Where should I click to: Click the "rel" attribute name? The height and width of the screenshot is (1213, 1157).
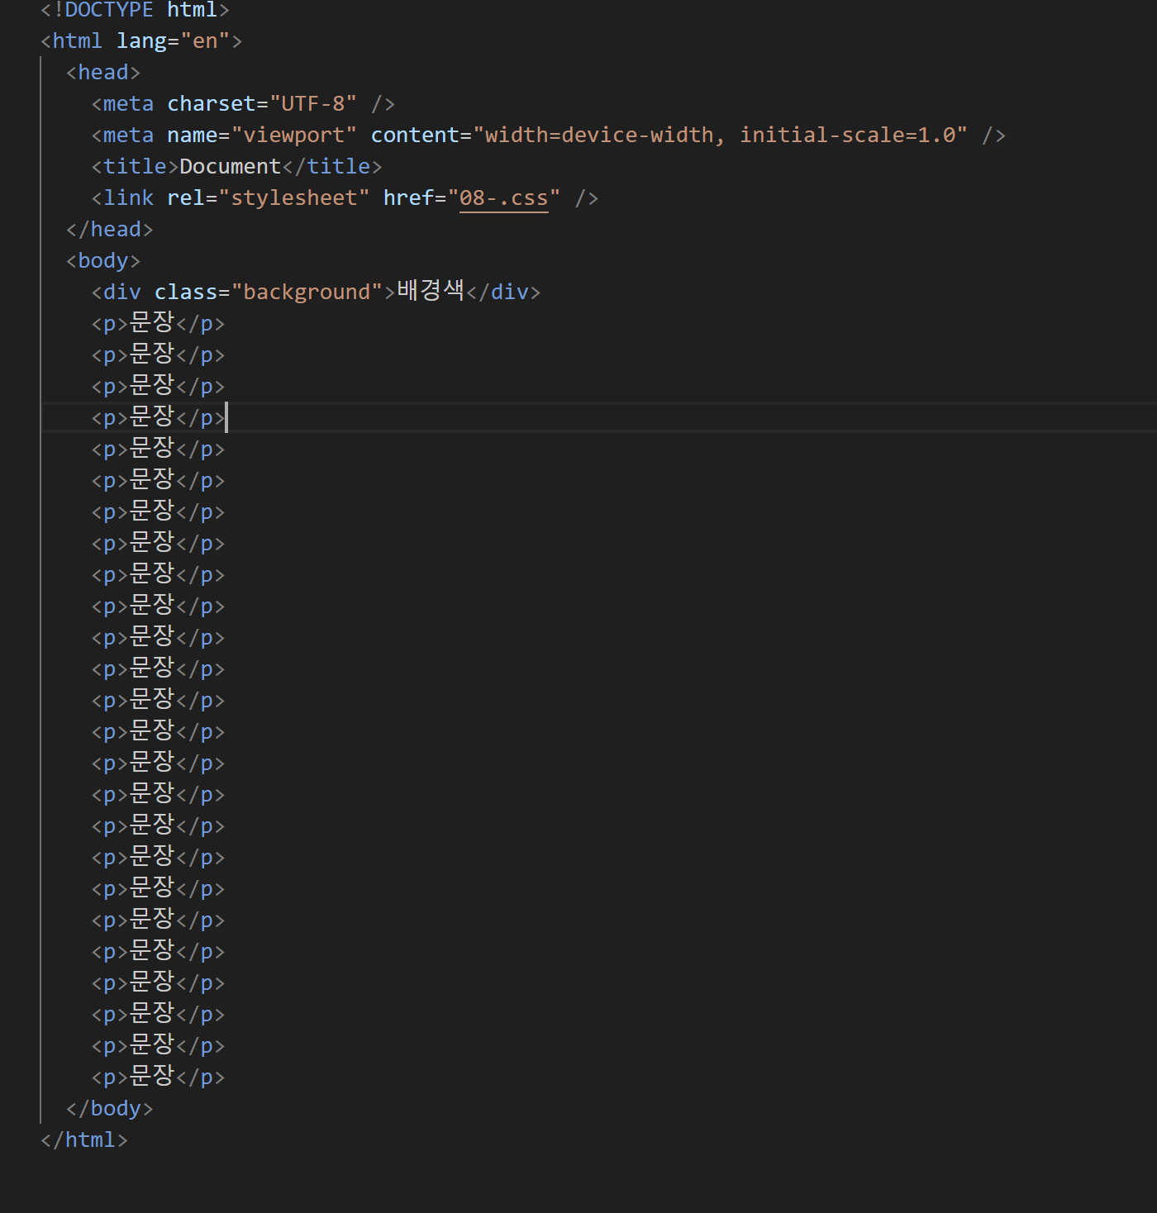[186, 198]
